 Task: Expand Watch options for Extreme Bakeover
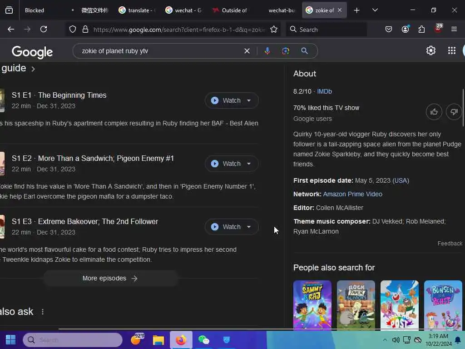point(249,227)
